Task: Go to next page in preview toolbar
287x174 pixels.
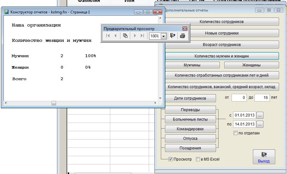Action: (x=135, y=36)
